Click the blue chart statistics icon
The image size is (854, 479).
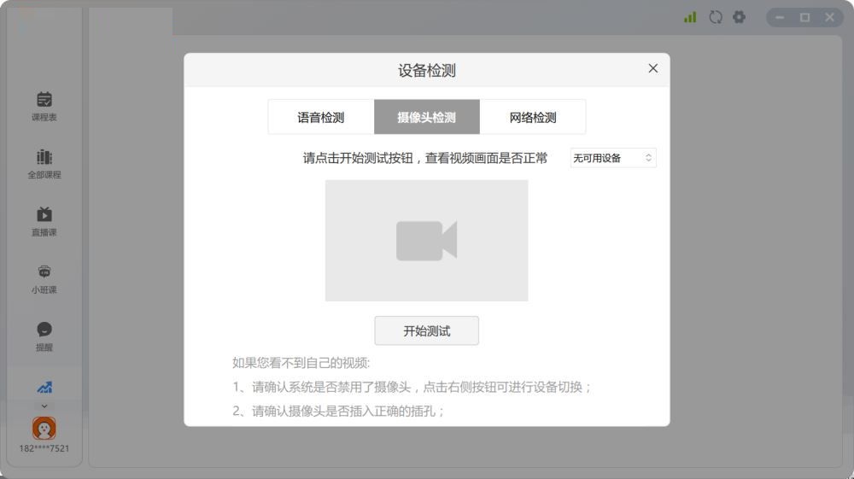(44, 388)
